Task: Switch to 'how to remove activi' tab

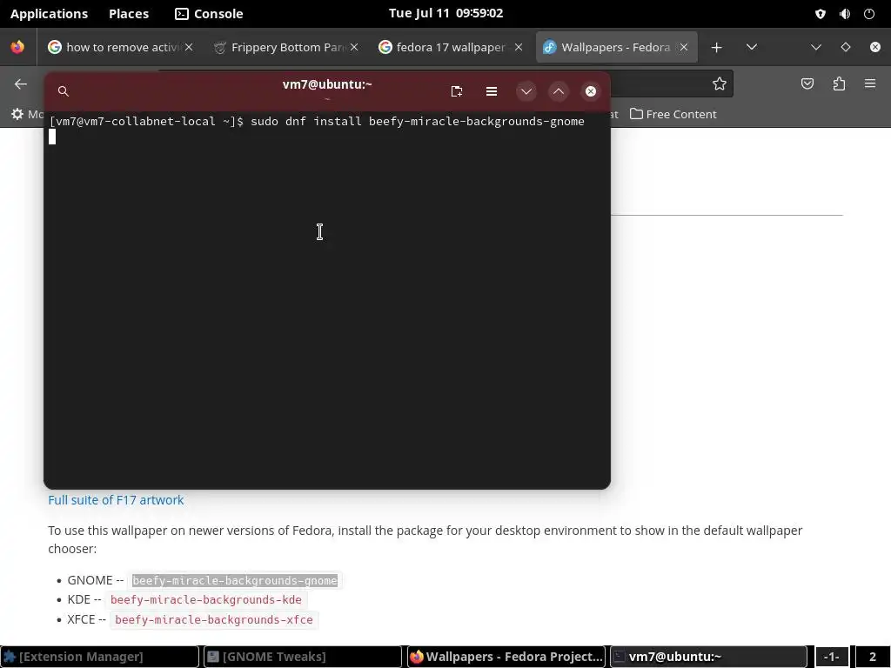Action: pos(120,47)
